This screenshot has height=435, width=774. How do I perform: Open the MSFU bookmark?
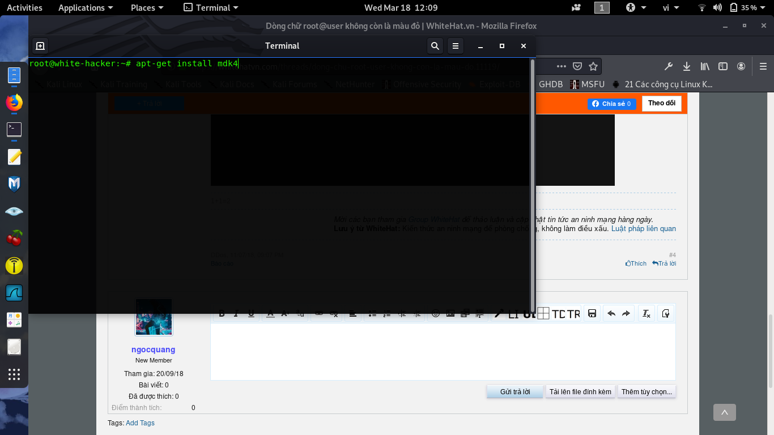pyautogui.click(x=588, y=84)
